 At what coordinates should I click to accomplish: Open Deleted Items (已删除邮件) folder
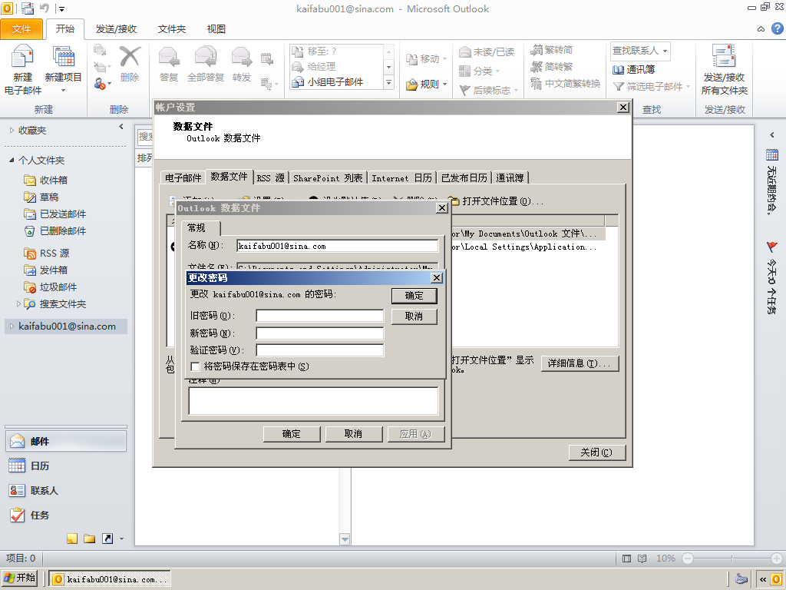coord(63,230)
